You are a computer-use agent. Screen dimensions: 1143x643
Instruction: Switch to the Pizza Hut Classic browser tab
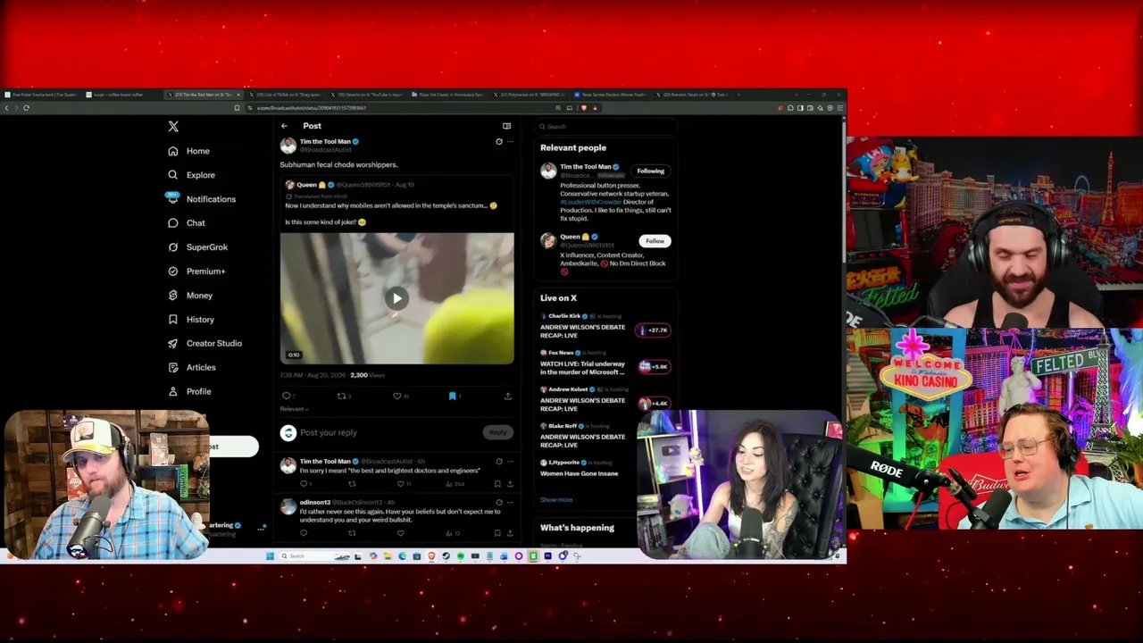448,95
